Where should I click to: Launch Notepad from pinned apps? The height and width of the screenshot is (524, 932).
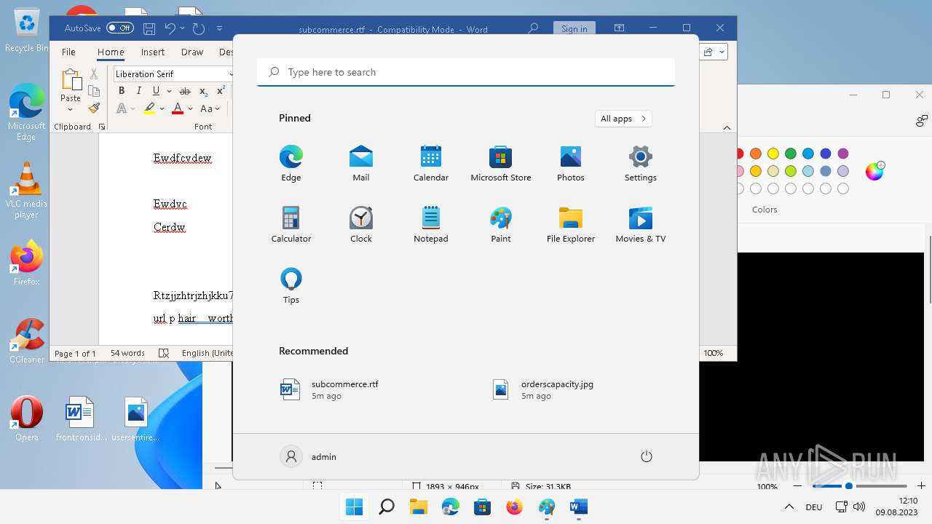[431, 224]
